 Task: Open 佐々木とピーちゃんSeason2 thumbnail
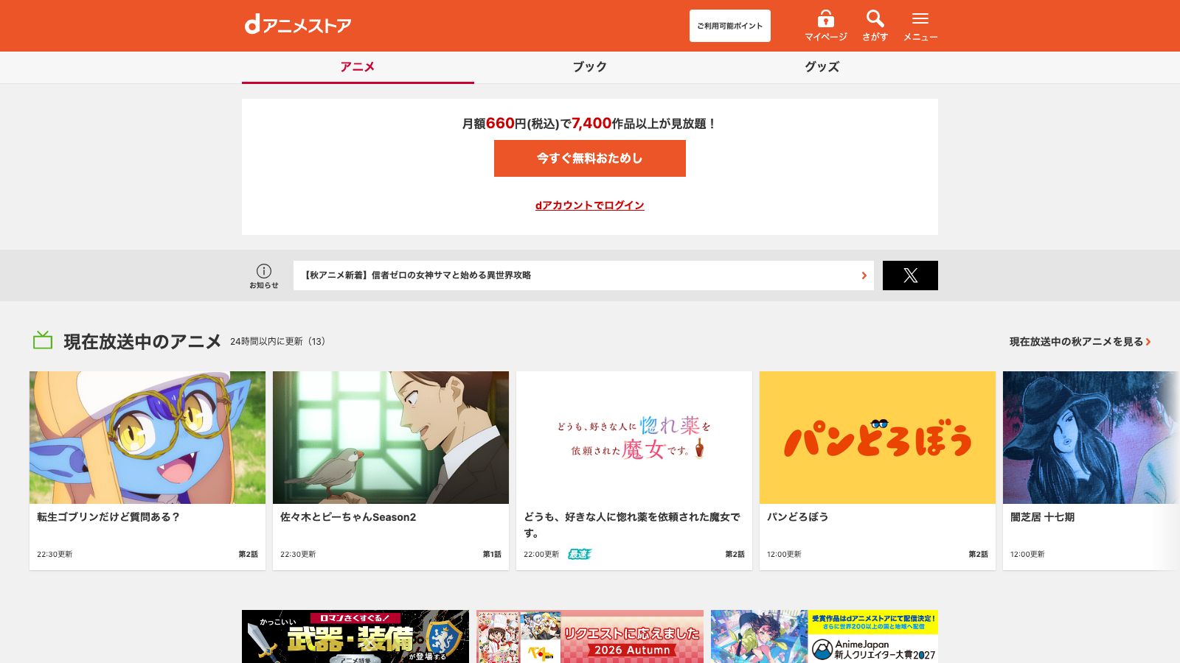(391, 438)
